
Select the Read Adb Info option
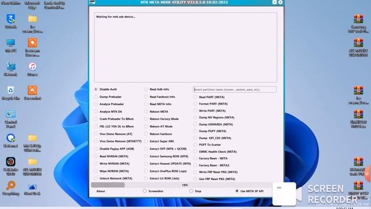(157, 89)
